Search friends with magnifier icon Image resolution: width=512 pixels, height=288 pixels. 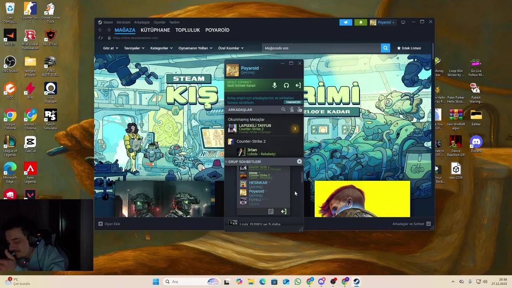coord(283,110)
